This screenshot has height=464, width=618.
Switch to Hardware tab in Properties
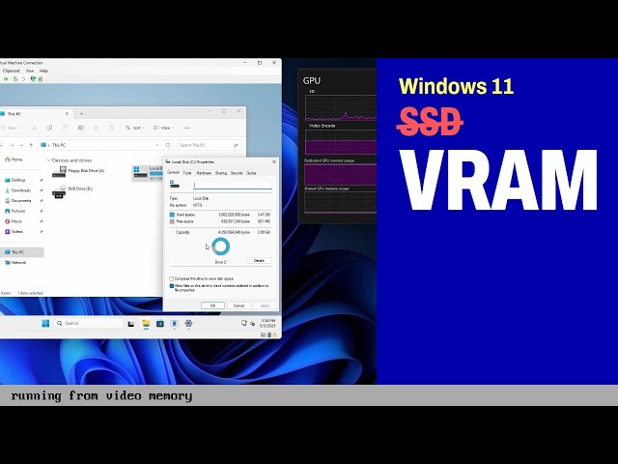(x=204, y=173)
